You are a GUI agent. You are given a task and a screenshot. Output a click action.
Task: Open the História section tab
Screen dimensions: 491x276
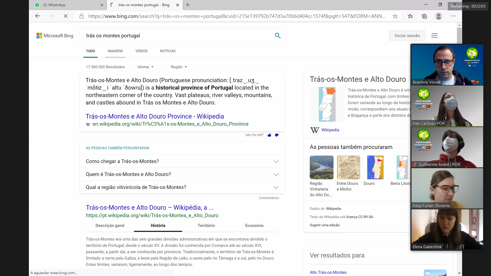tap(158, 225)
